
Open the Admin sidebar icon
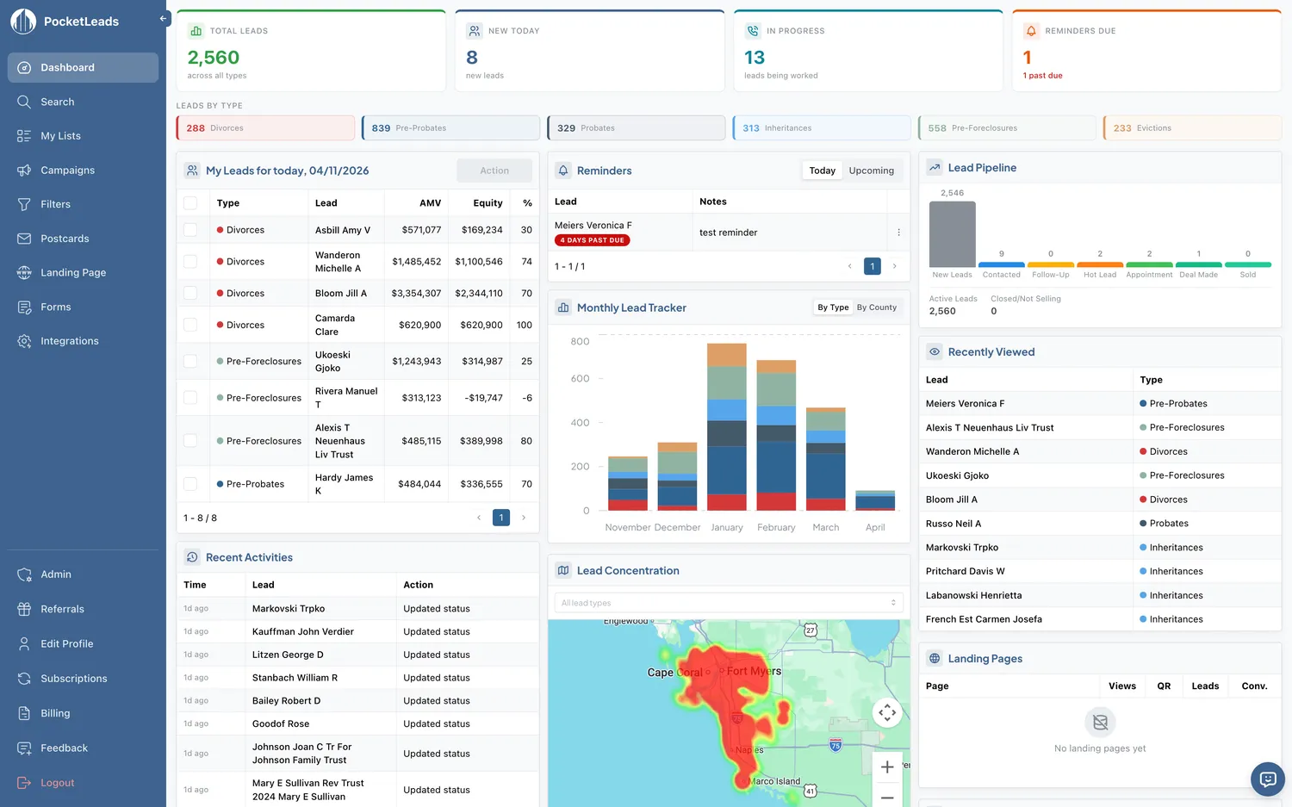pyautogui.click(x=24, y=574)
